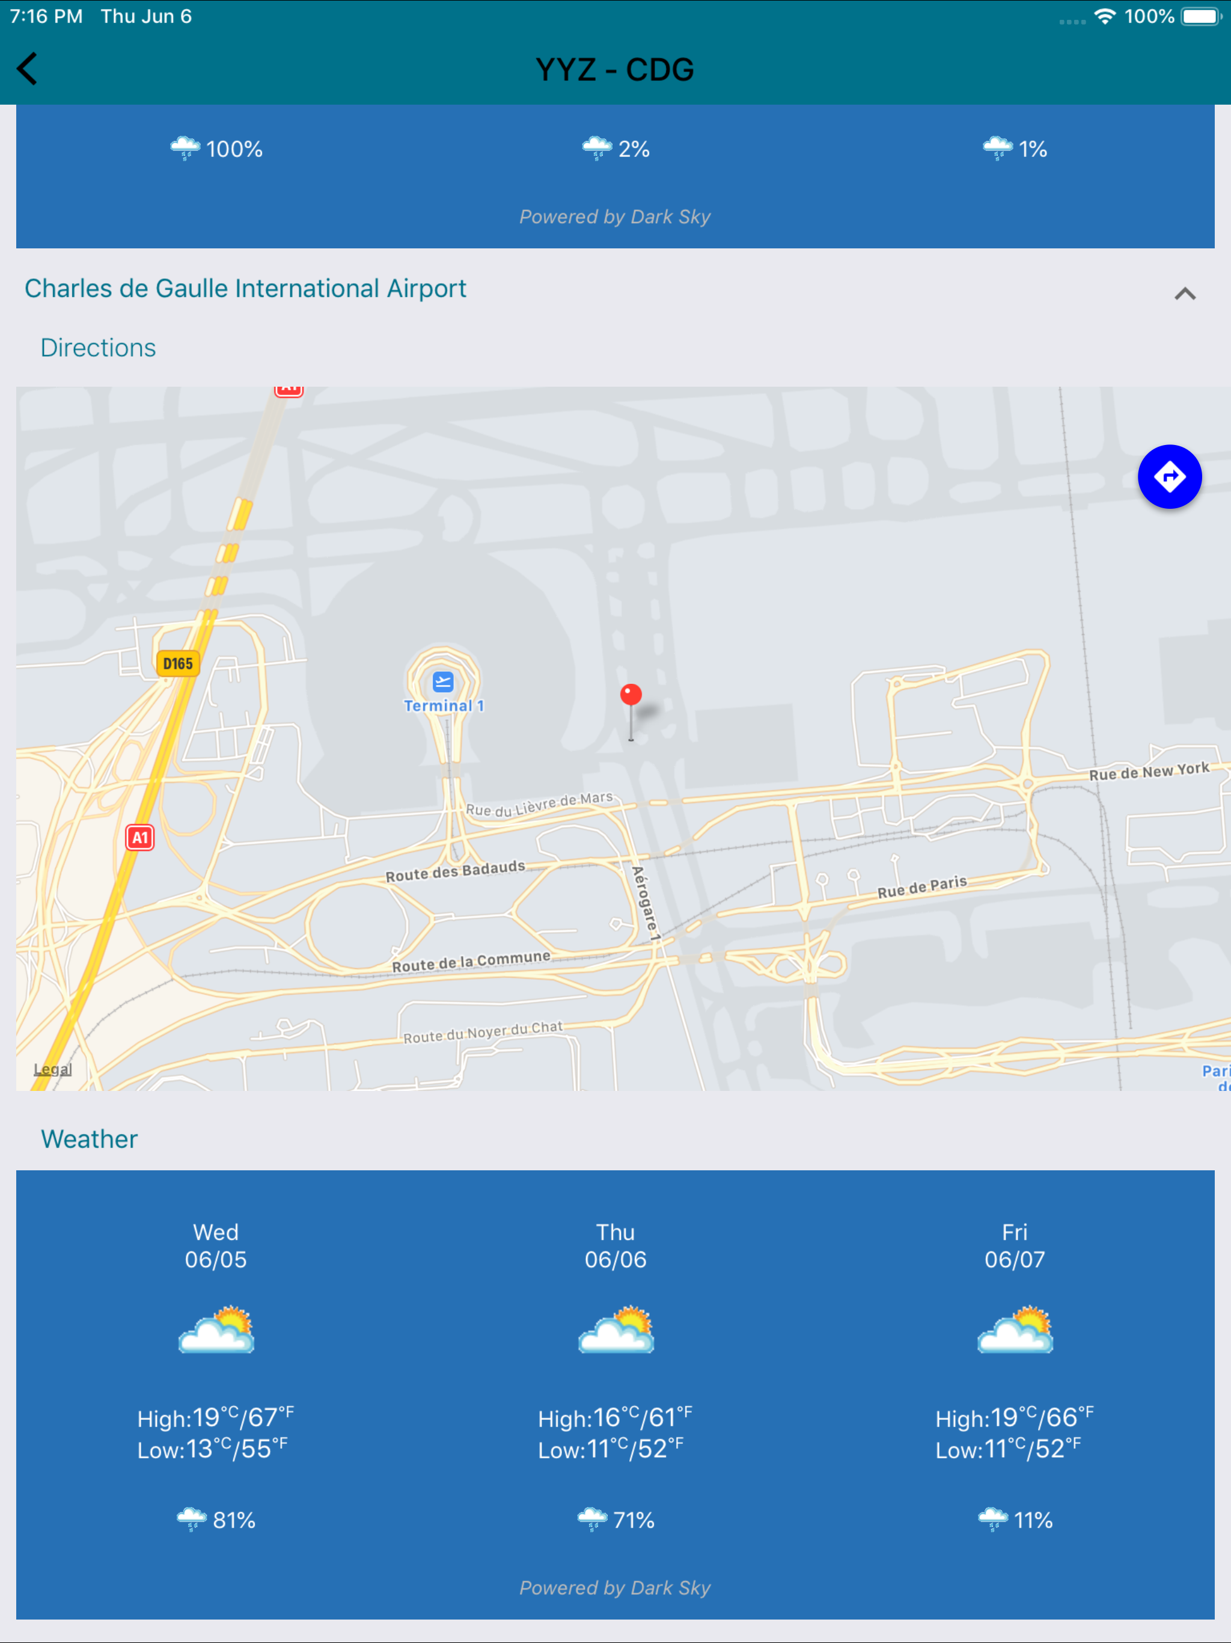Viewport: 1231px width, 1643px height.
Task: Click the upper Powered by Dark Sky text
Action: (x=615, y=216)
